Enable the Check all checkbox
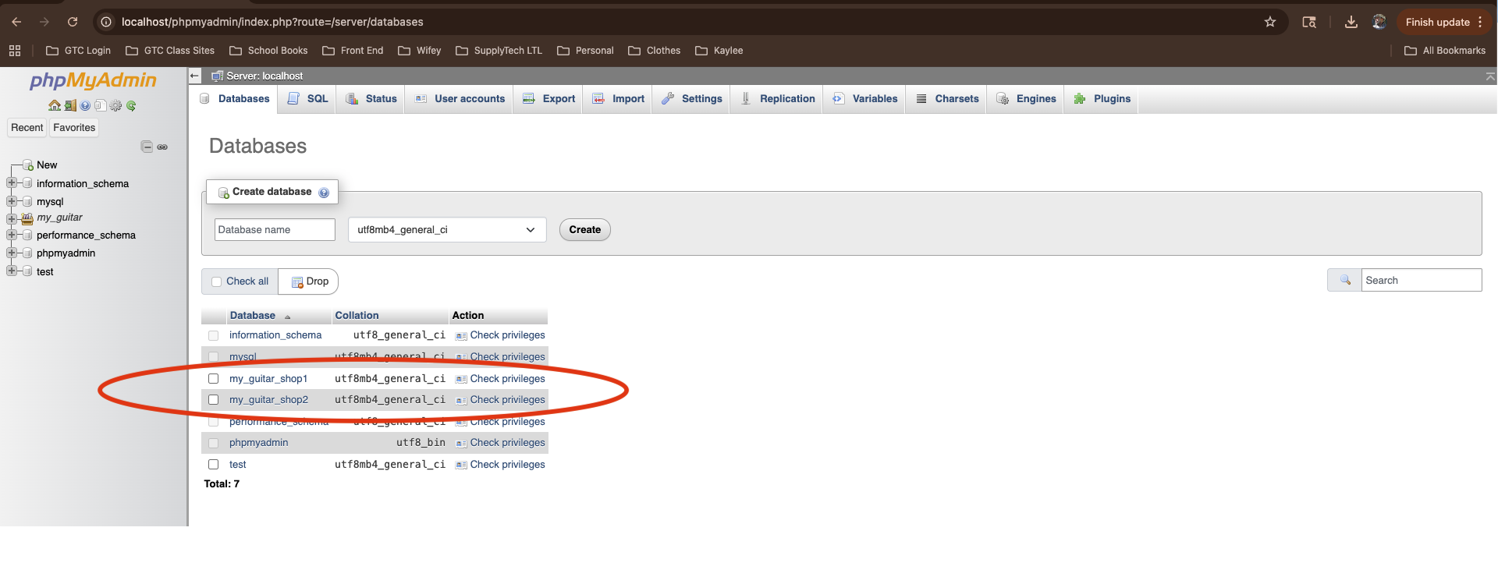The image size is (1498, 577). (x=217, y=281)
